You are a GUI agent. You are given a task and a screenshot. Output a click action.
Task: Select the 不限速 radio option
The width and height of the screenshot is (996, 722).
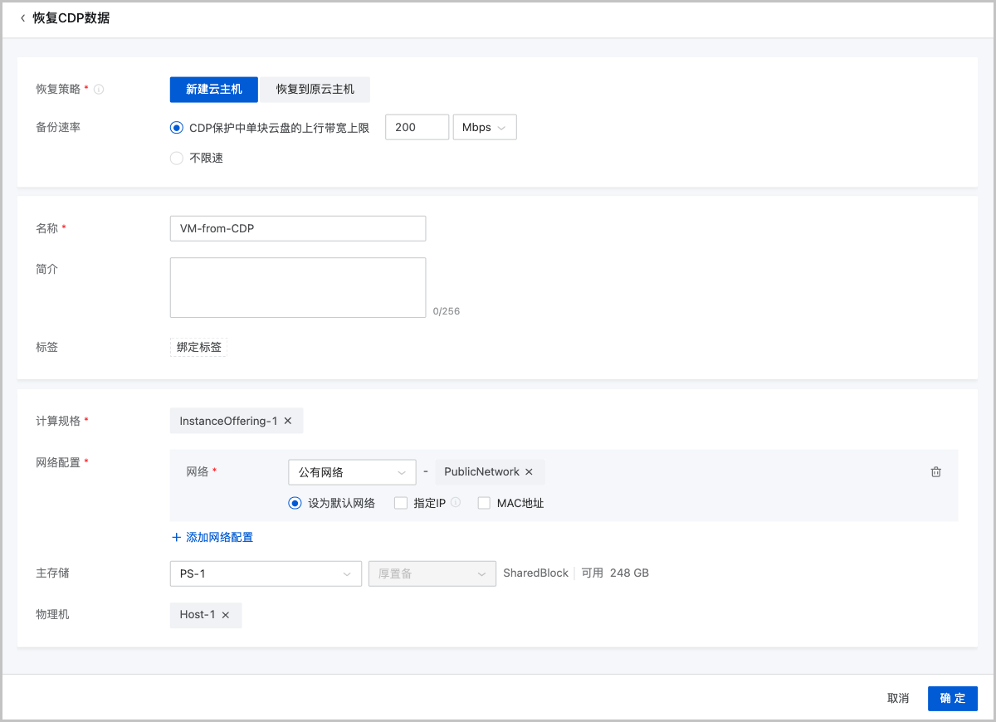176,159
